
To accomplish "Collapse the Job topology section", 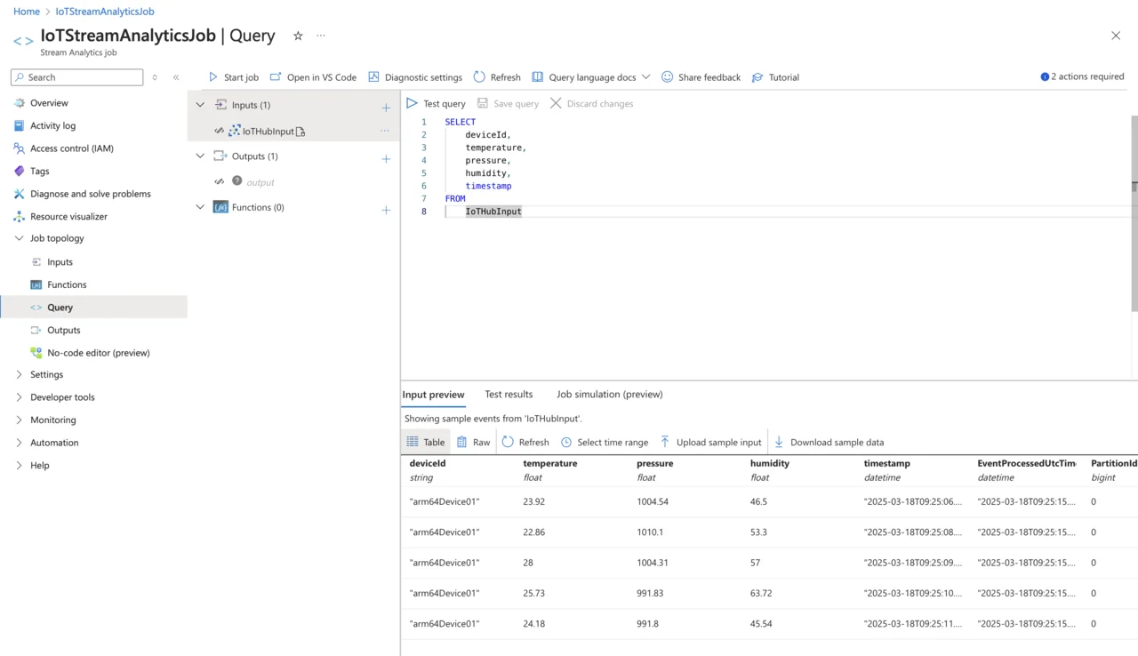I will click(20, 238).
